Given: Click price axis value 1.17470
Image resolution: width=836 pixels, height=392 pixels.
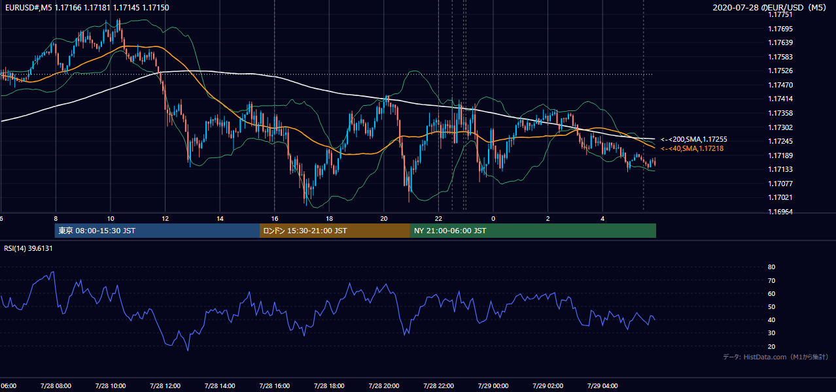Looking at the screenshot, I should point(780,86).
